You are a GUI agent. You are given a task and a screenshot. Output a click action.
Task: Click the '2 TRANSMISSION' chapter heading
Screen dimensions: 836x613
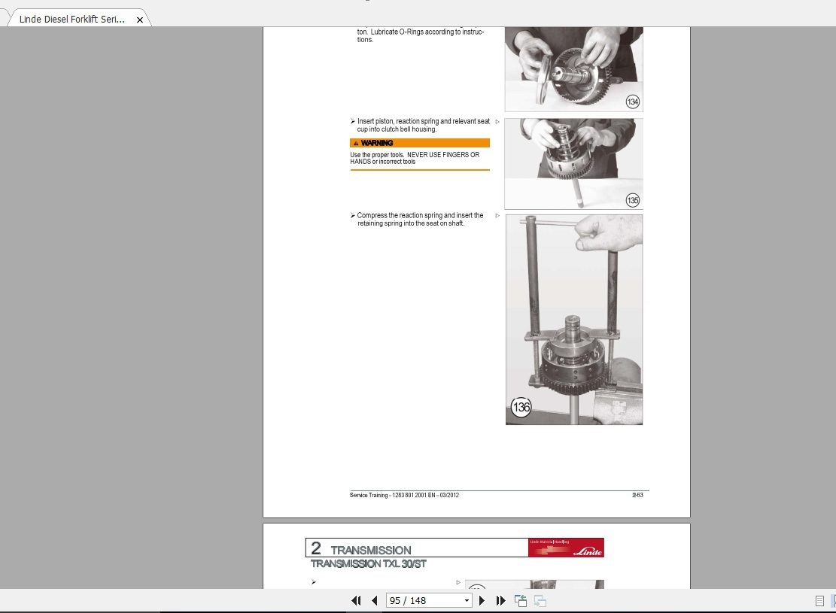[x=361, y=548]
